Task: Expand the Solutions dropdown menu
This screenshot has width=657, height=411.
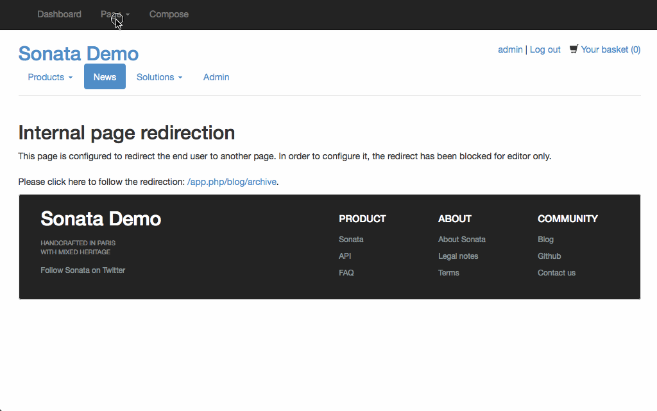Action: [159, 77]
